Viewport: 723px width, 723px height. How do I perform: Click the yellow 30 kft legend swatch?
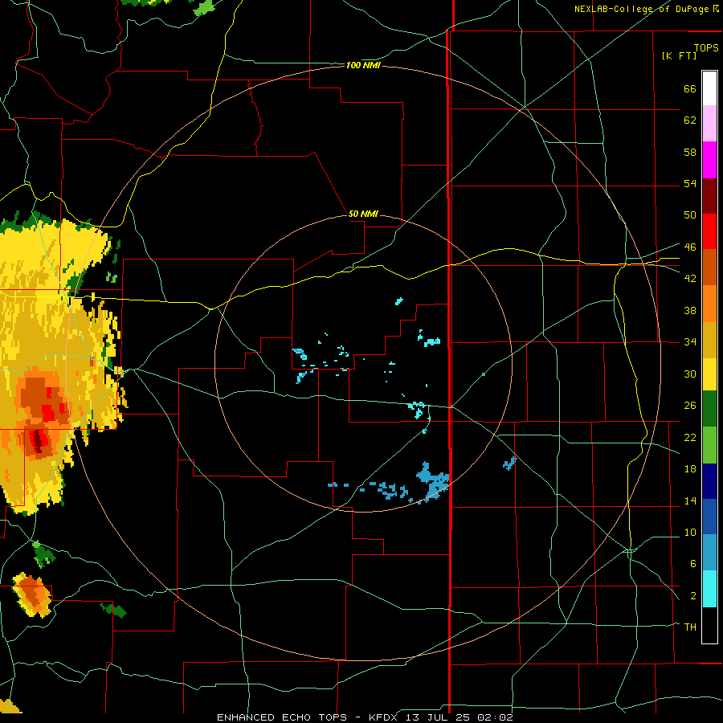coord(709,374)
